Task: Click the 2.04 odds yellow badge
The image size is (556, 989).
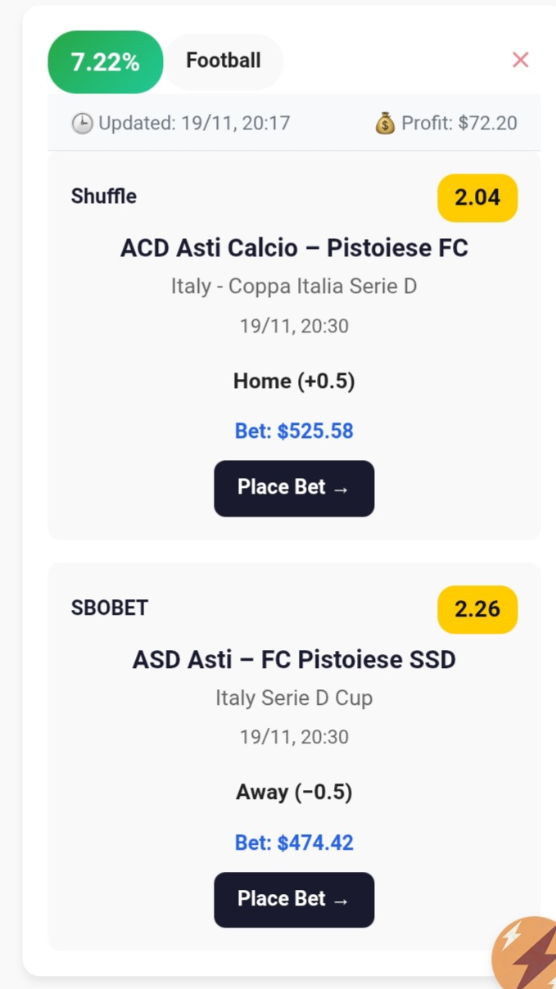Action: [477, 198]
